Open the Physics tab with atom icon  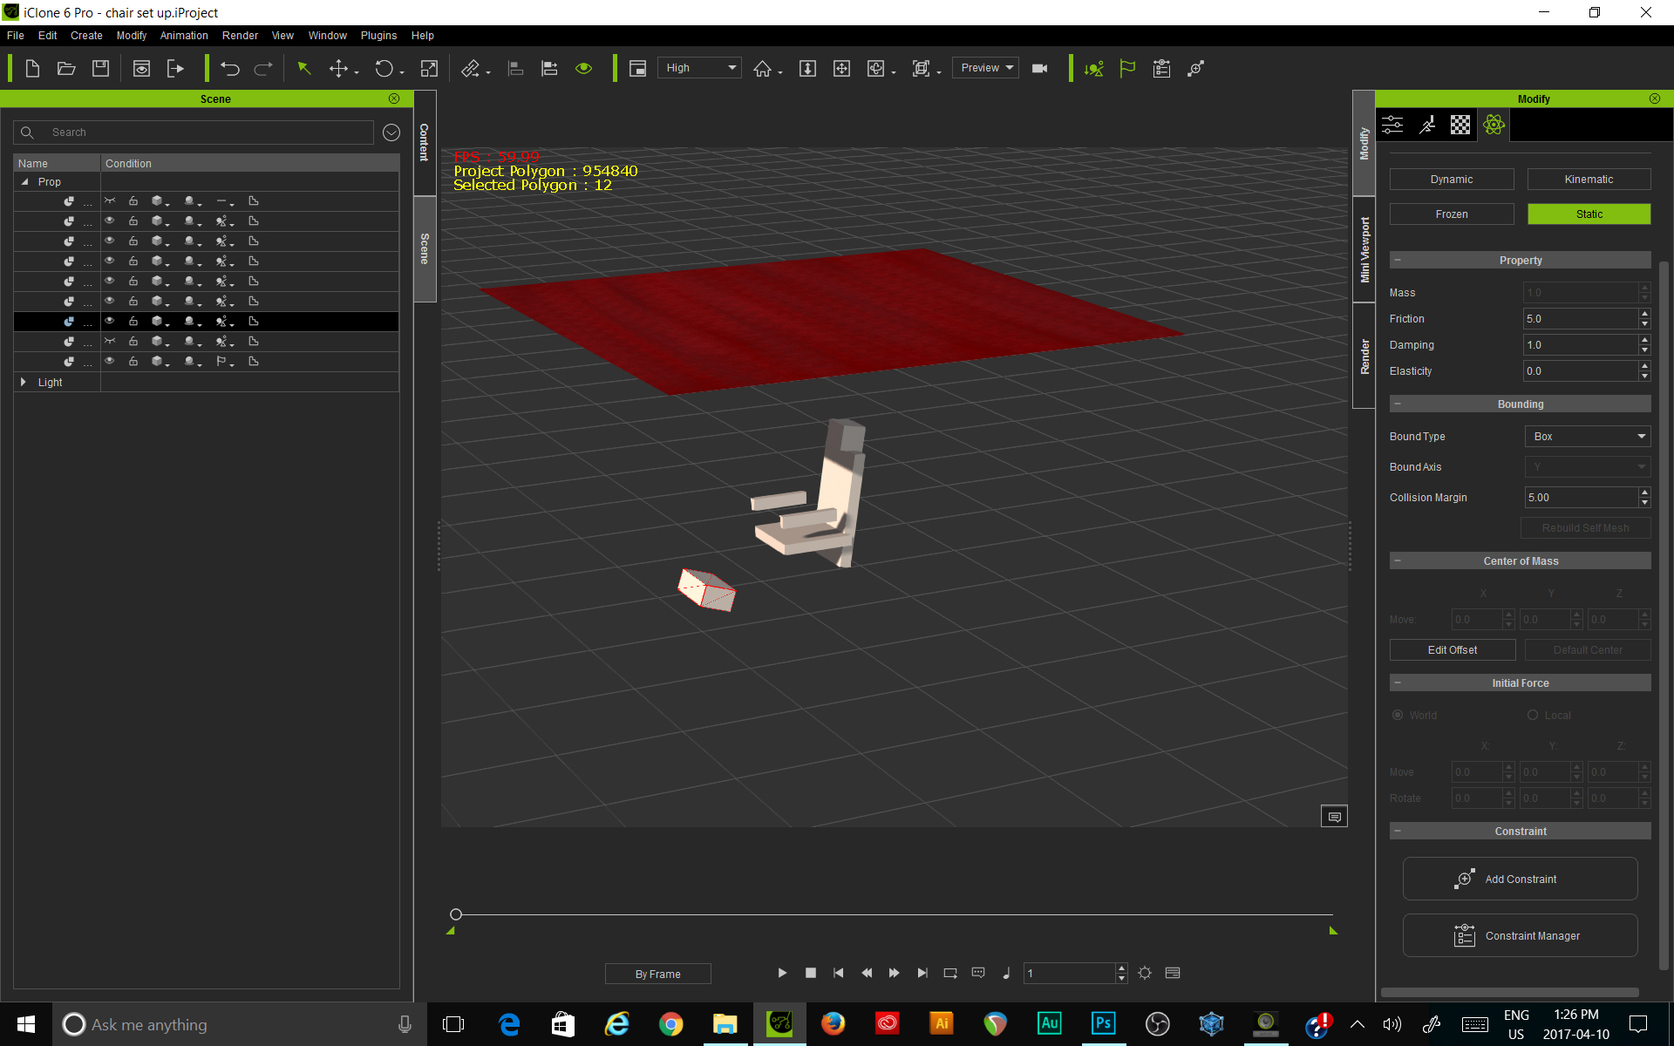point(1494,125)
